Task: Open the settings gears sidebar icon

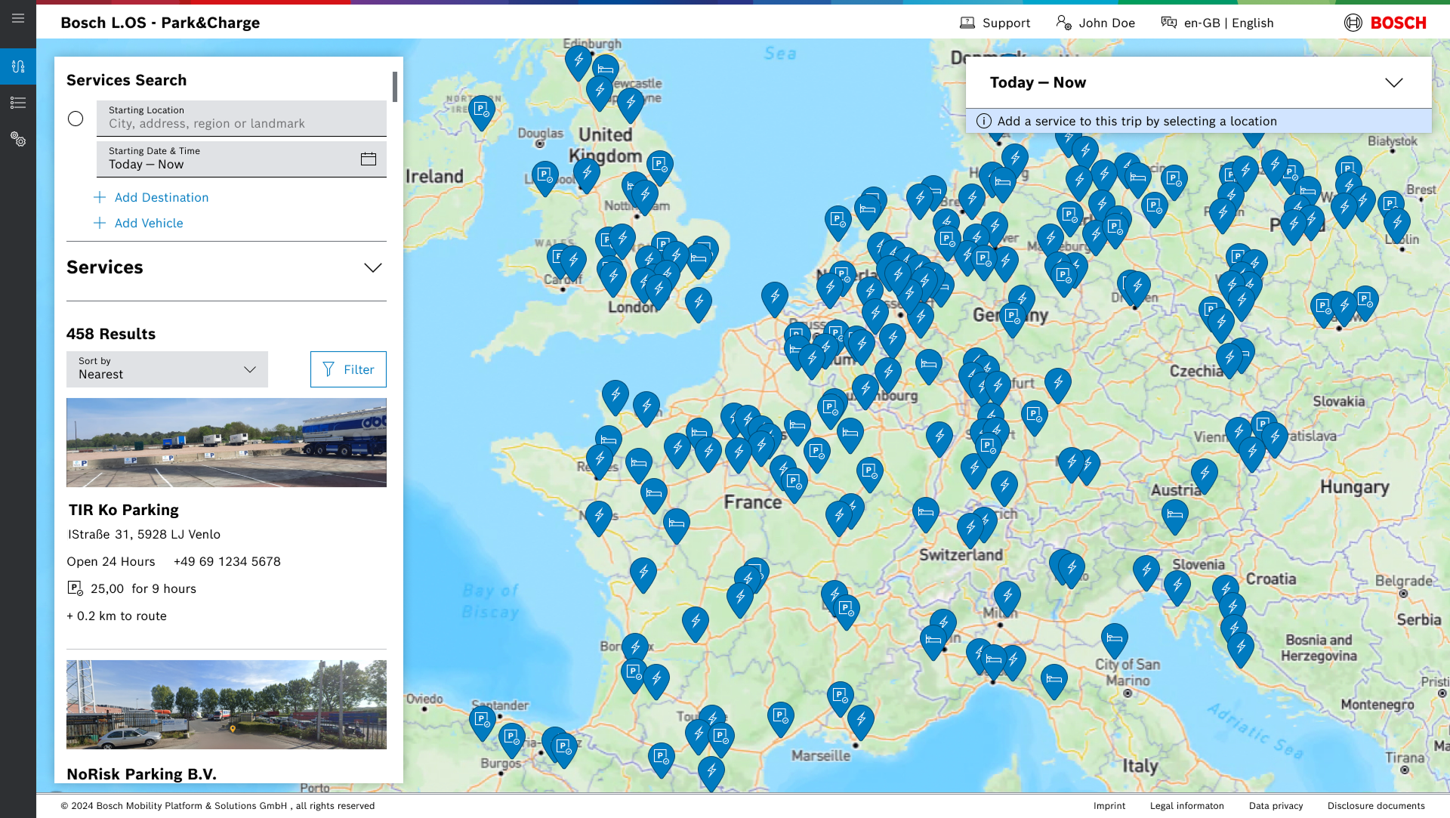Action: [x=18, y=139]
